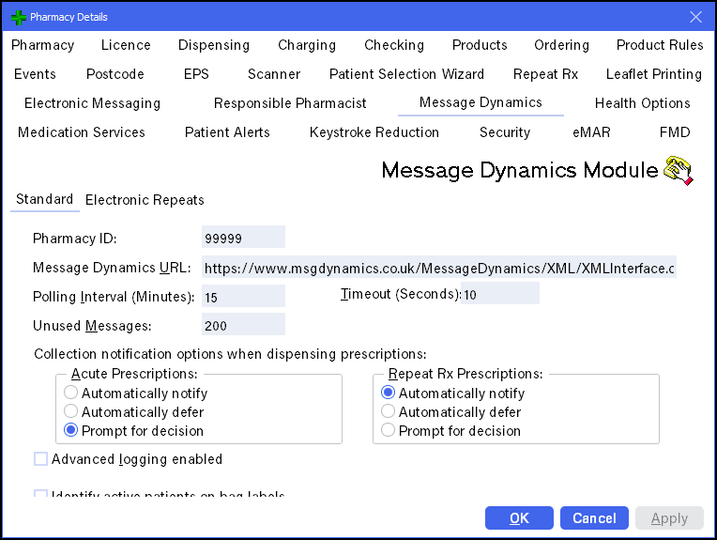717x540 pixels.
Task: Close the Pharmacy Details window
Action: 695,17
